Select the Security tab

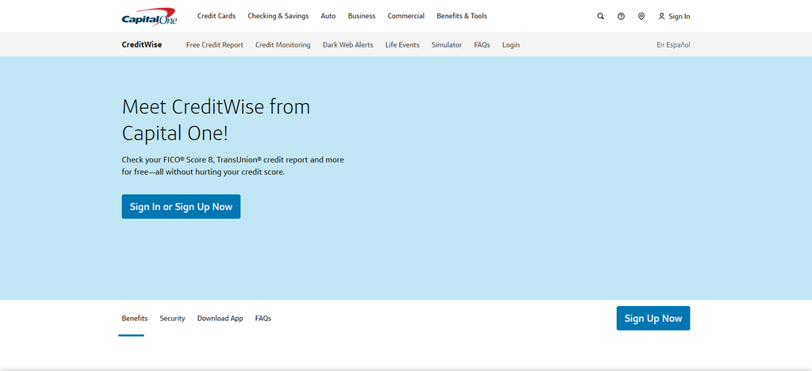[172, 318]
